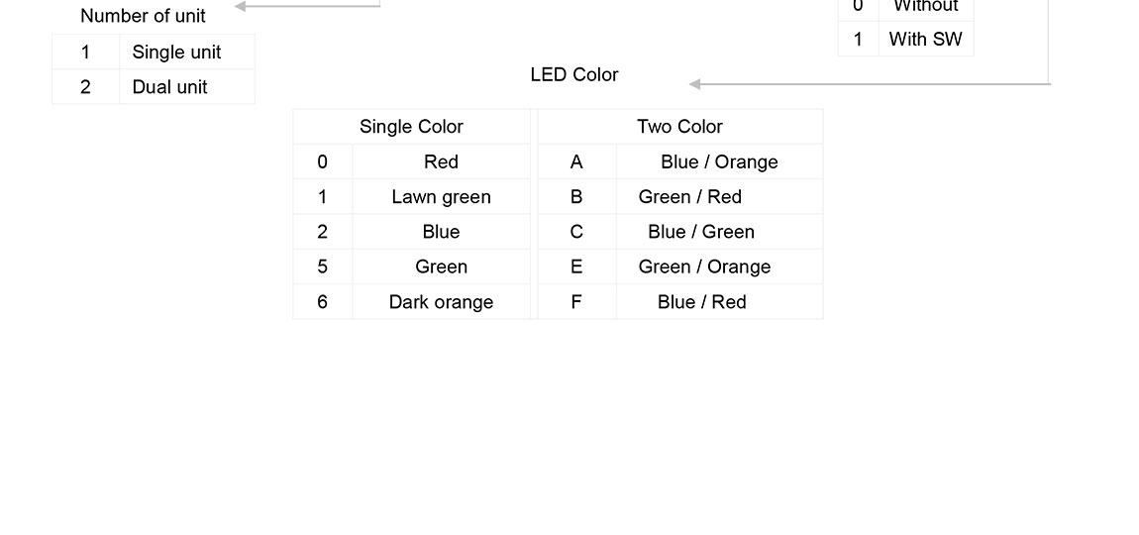Image resolution: width=1139 pixels, height=535 pixels.
Task: Click the "Blue / Orange" two-color entry
Action: tap(719, 161)
